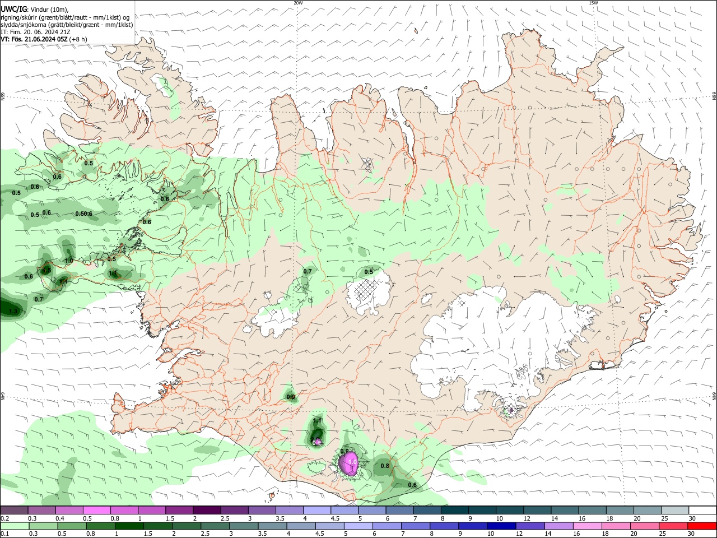This screenshot has width=717, height=538.
Task: Choose the dark teal 8 snow swatch
Action: (x=455, y=511)
